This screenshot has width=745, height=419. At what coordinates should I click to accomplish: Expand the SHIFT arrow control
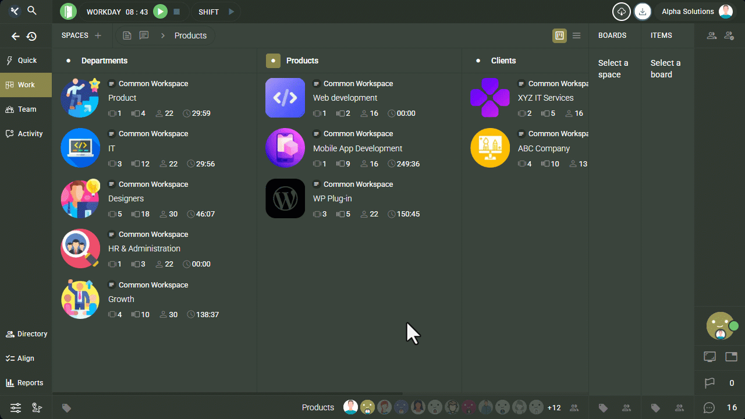(231, 12)
